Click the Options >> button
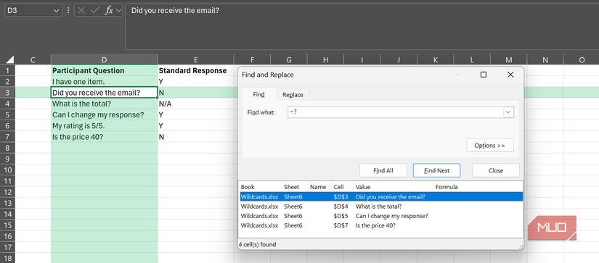The width and height of the screenshot is (599, 263). pyautogui.click(x=490, y=146)
